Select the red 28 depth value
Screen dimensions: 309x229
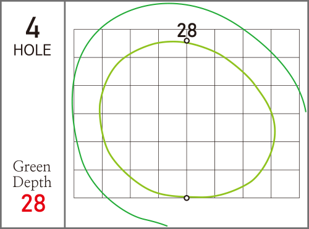pyautogui.click(x=33, y=203)
